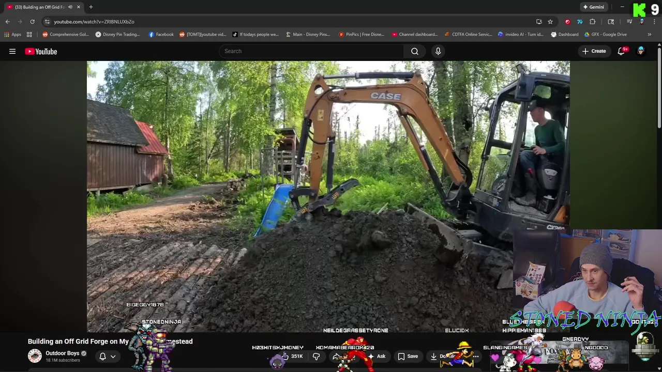
Task: Bookmark this page with the star
Action: point(550,22)
